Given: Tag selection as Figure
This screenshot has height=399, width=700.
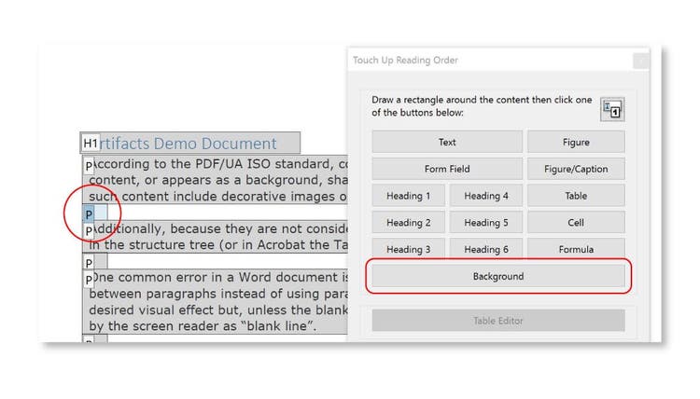Looking at the screenshot, I should click(576, 143).
